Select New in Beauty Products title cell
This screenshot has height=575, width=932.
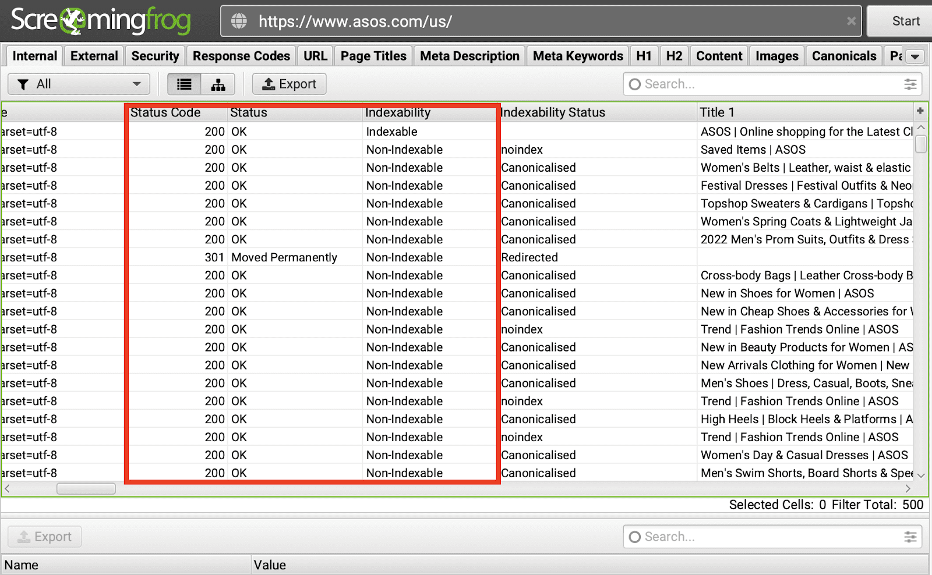point(806,347)
